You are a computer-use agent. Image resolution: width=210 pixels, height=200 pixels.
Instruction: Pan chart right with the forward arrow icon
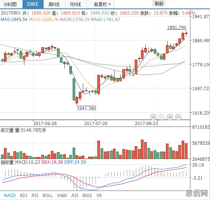pyautogui.click(x=162, y=117)
